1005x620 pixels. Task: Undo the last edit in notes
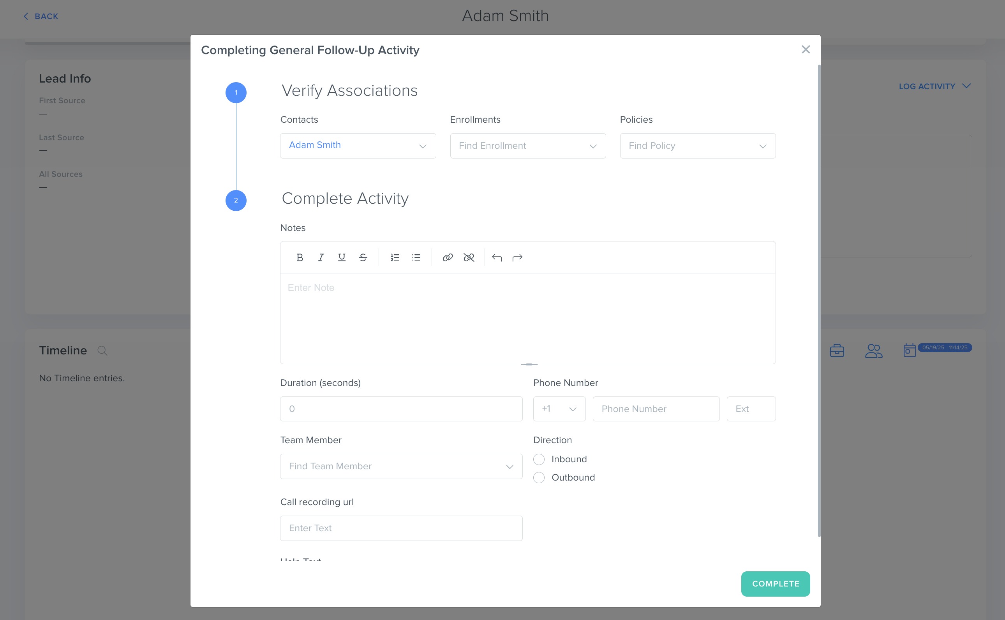coord(497,257)
